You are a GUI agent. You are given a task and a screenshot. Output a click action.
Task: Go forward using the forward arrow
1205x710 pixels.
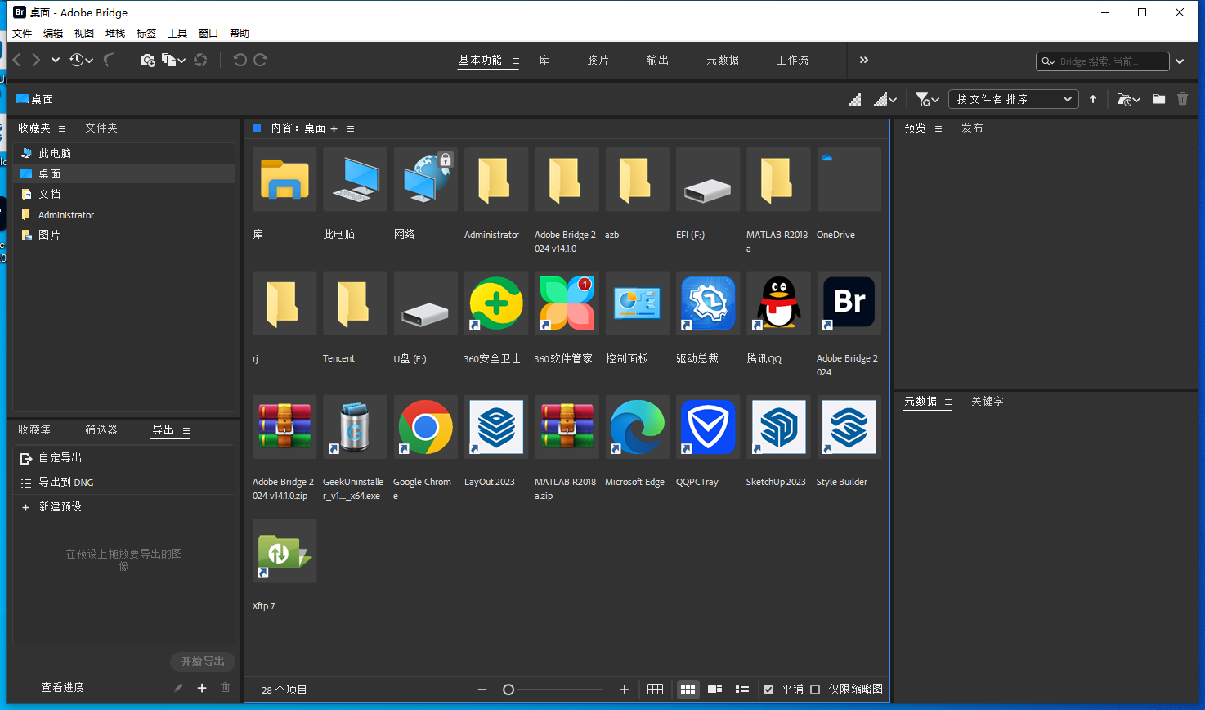point(36,60)
